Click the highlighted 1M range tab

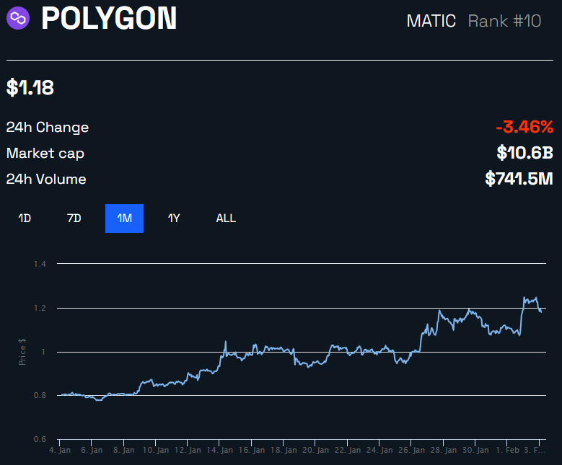click(124, 218)
